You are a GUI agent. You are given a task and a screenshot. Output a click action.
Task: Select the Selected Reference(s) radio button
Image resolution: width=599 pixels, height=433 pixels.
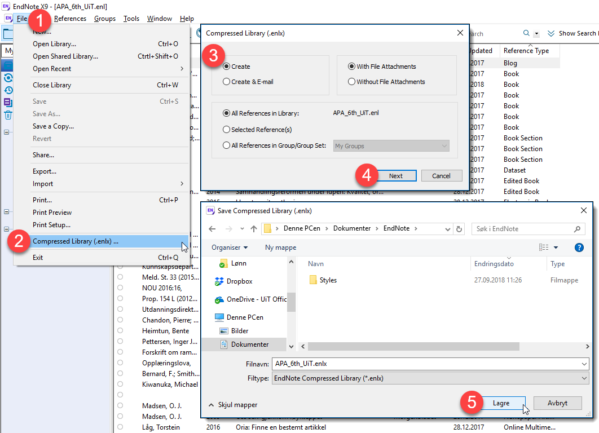pos(227,130)
